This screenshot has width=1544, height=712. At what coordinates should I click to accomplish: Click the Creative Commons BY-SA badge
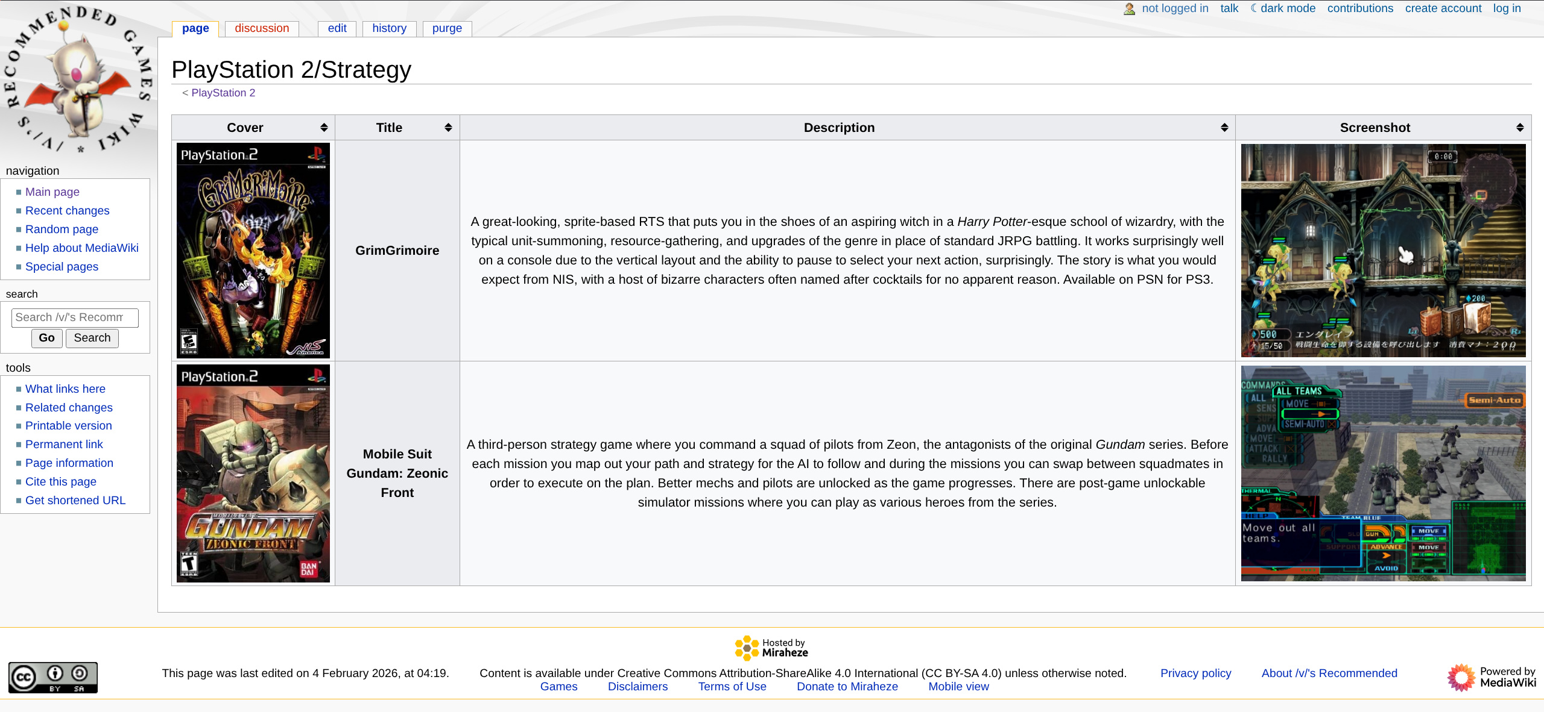coord(53,677)
